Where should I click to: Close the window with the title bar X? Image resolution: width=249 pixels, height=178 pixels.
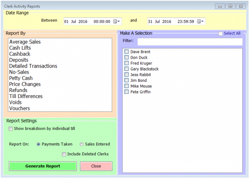(241, 6)
